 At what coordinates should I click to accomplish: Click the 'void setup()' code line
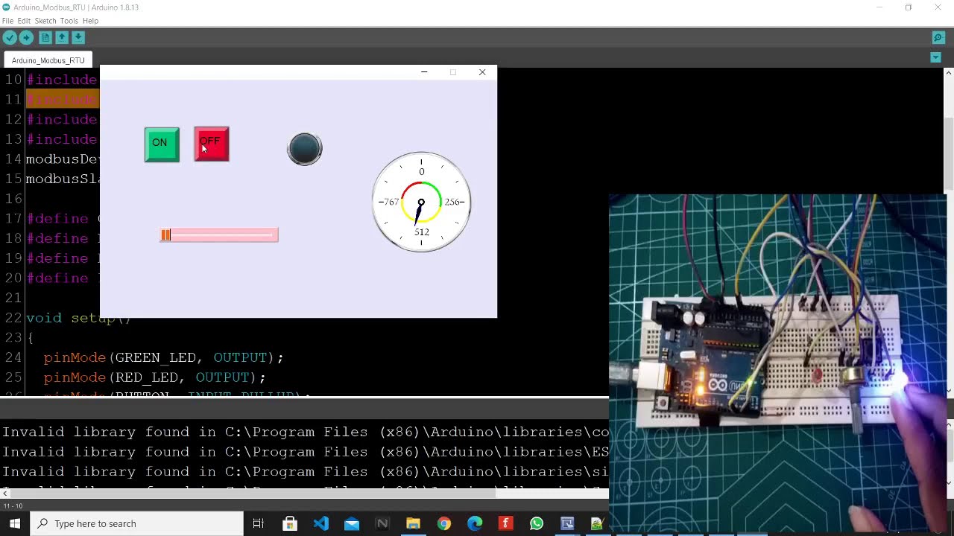[x=78, y=318]
